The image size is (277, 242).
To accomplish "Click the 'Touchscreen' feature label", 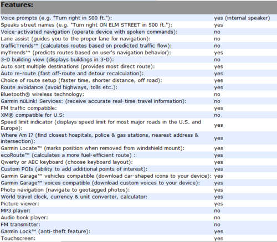I will 18,238.
